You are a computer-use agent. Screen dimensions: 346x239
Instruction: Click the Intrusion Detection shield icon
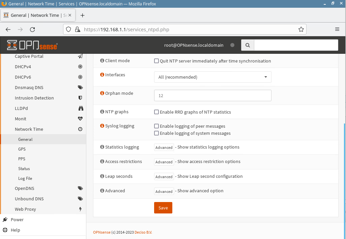80,98
